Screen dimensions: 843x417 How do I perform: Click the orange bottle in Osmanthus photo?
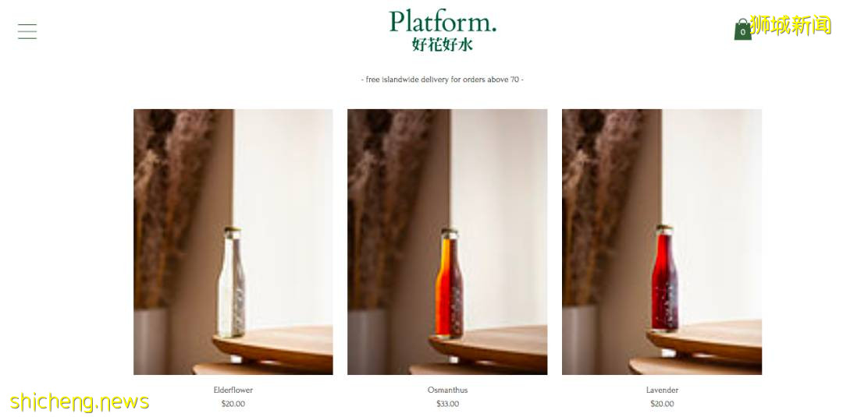click(450, 283)
